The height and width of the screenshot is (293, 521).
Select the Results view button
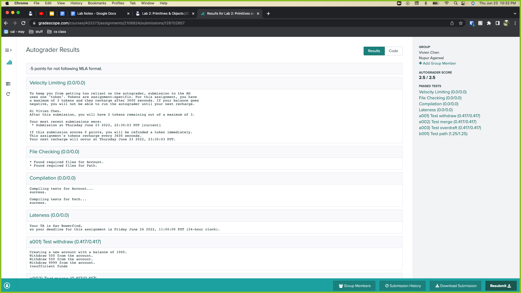pos(374,51)
